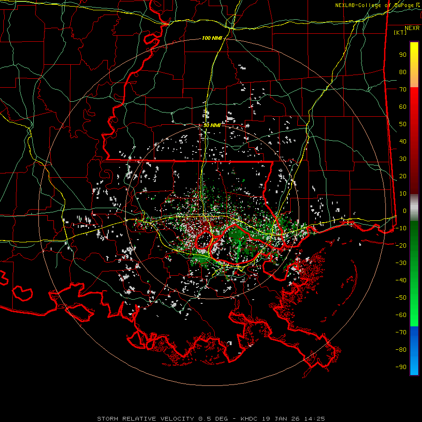Click the -20 value on the color scale
The image size is (422, 422).
[401, 246]
